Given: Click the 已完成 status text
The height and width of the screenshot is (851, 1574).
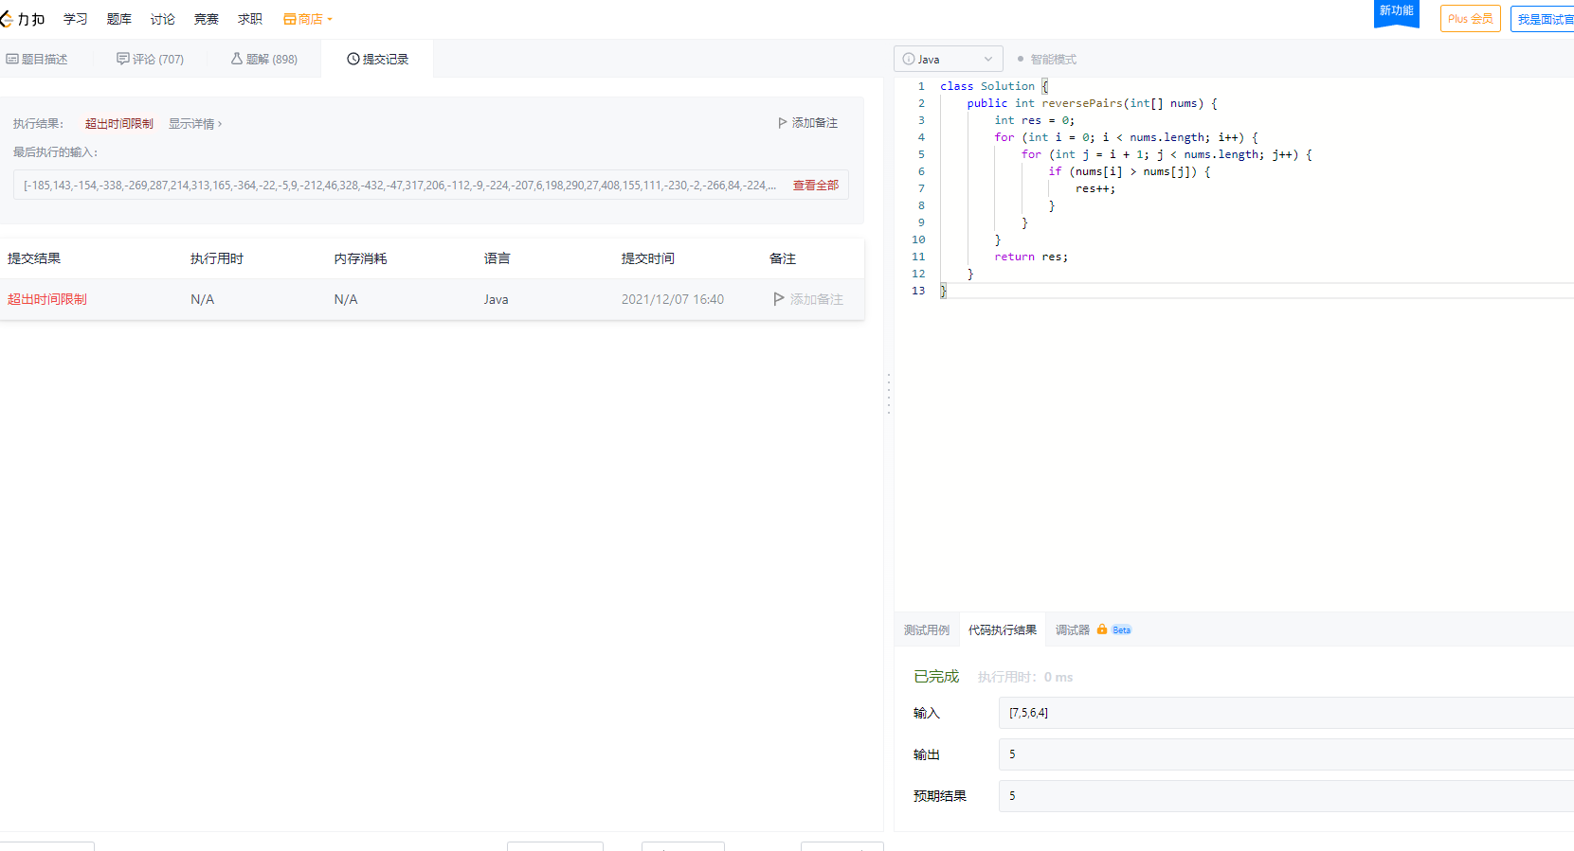Looking at the screenshot, I should point(936,677).
